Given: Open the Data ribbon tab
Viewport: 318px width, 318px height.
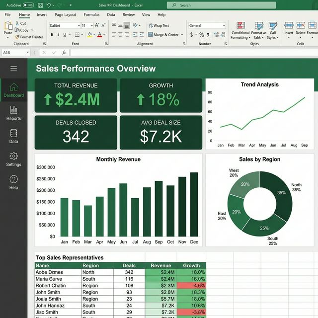Looking at the screenshot, I should (x=111, y=14).
